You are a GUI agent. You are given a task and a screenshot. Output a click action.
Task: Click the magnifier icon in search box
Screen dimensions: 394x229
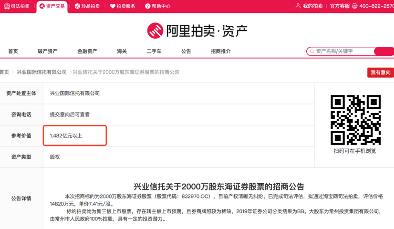click(x=312, y=52)
